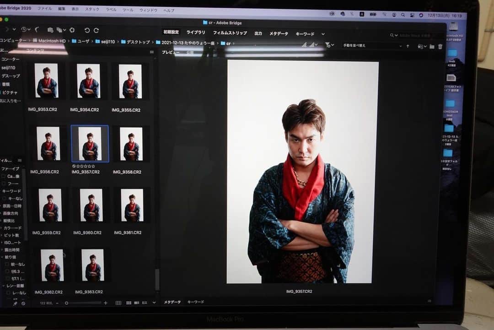Click the lock thumbnail grid icon
This screenshot has height=330, width=494.
coord(118,303)
